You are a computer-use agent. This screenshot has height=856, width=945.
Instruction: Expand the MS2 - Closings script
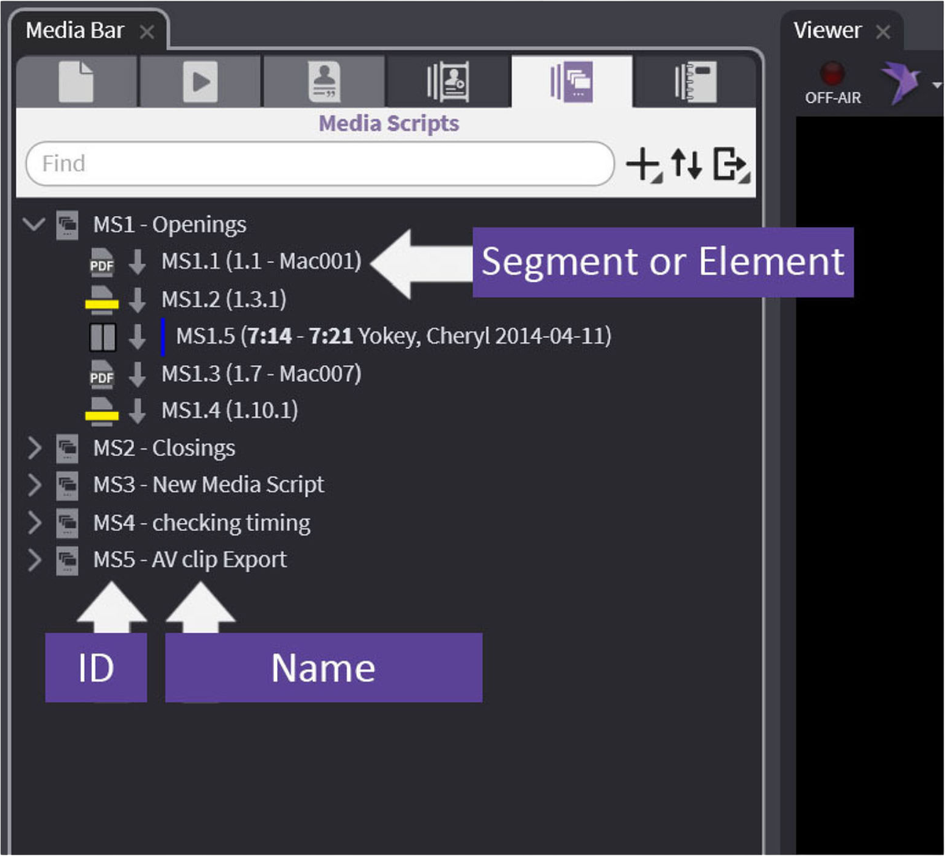point(34,448)
